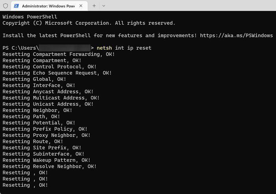Click the 'Resetting Multicast Address, OK!' line
Viewport: 276px width, 194px height.
click(x=51, y=98)
